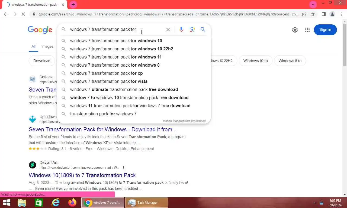The height and width of the screenshot is (208, 347).
Task: Show hidden system tray icons arrow
Action: pos(315,203)
